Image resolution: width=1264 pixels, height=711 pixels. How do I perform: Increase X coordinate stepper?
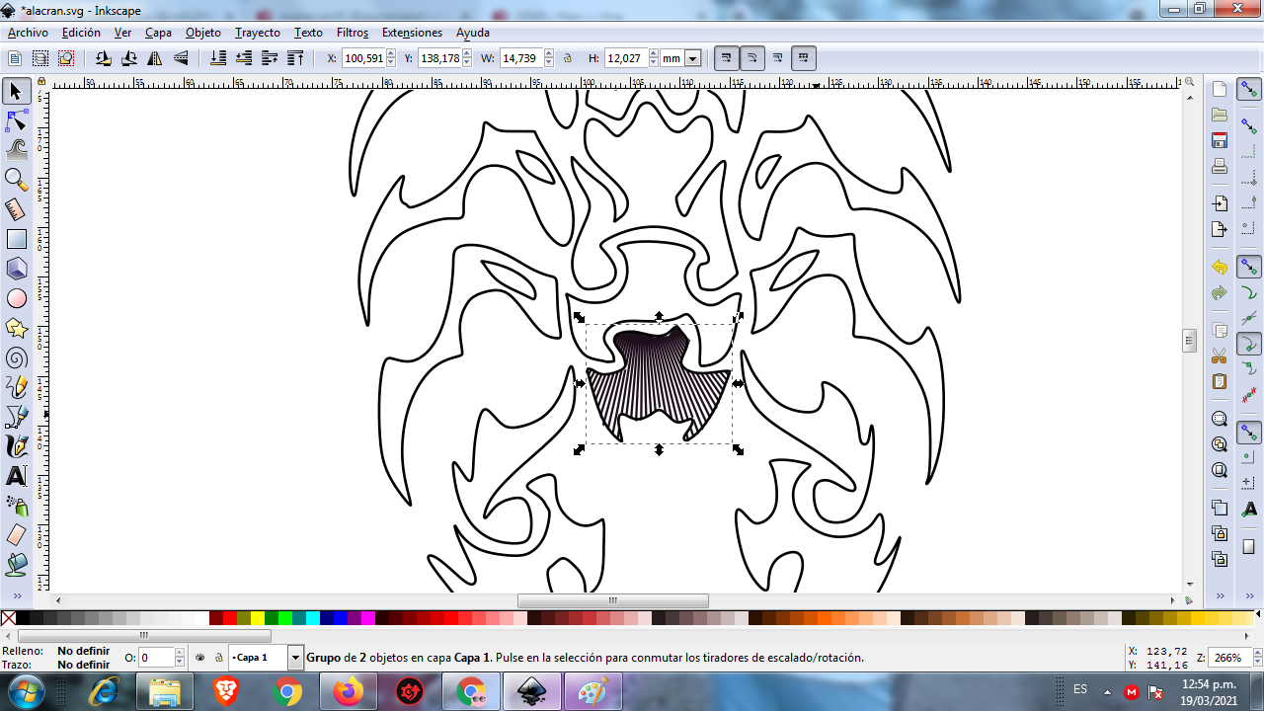pos(391,54)
